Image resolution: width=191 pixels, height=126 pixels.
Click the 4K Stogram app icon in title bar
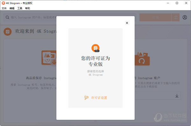[x=3, y=3]
